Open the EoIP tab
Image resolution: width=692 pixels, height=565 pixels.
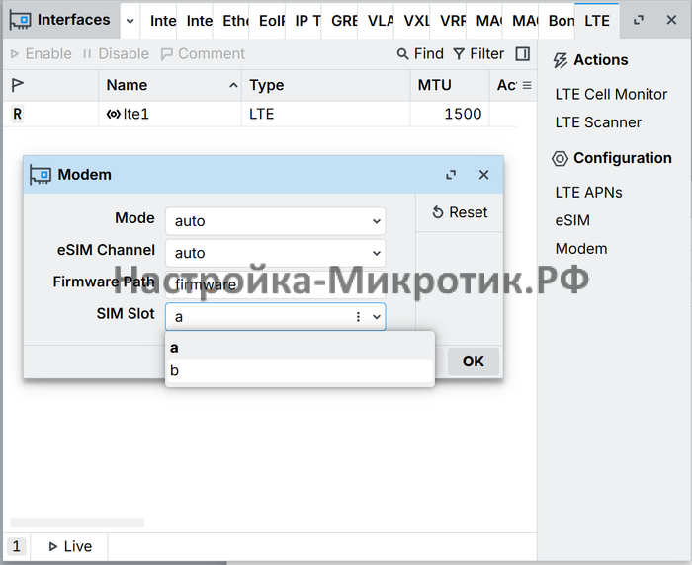point(268,21)
